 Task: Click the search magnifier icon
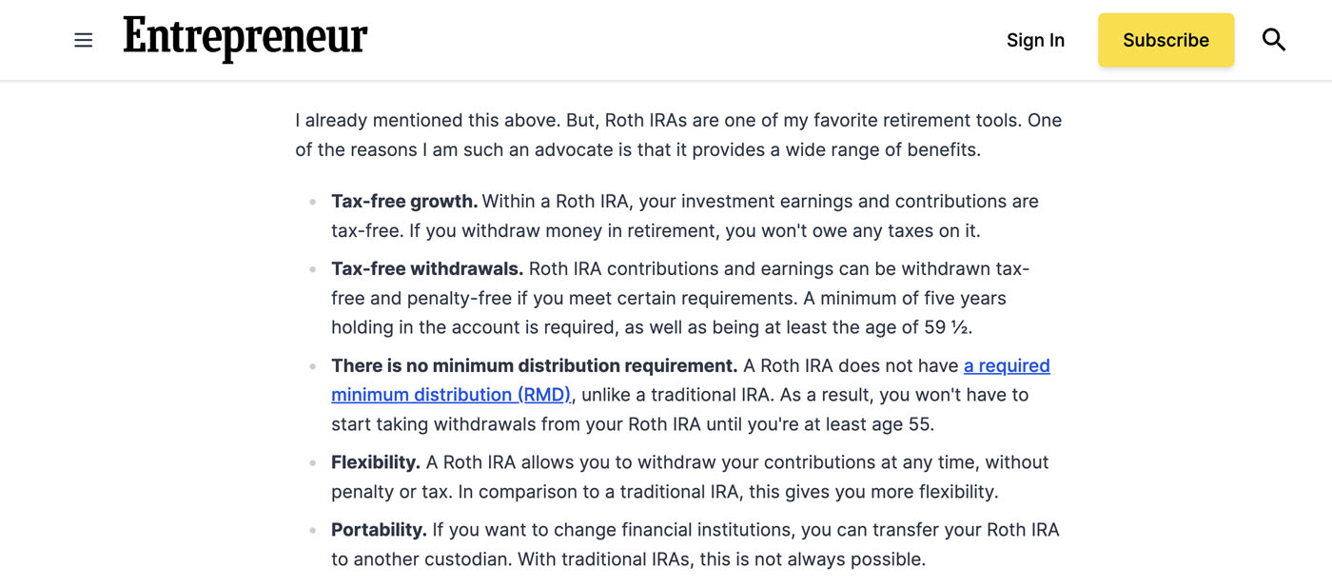[1273, 40]
